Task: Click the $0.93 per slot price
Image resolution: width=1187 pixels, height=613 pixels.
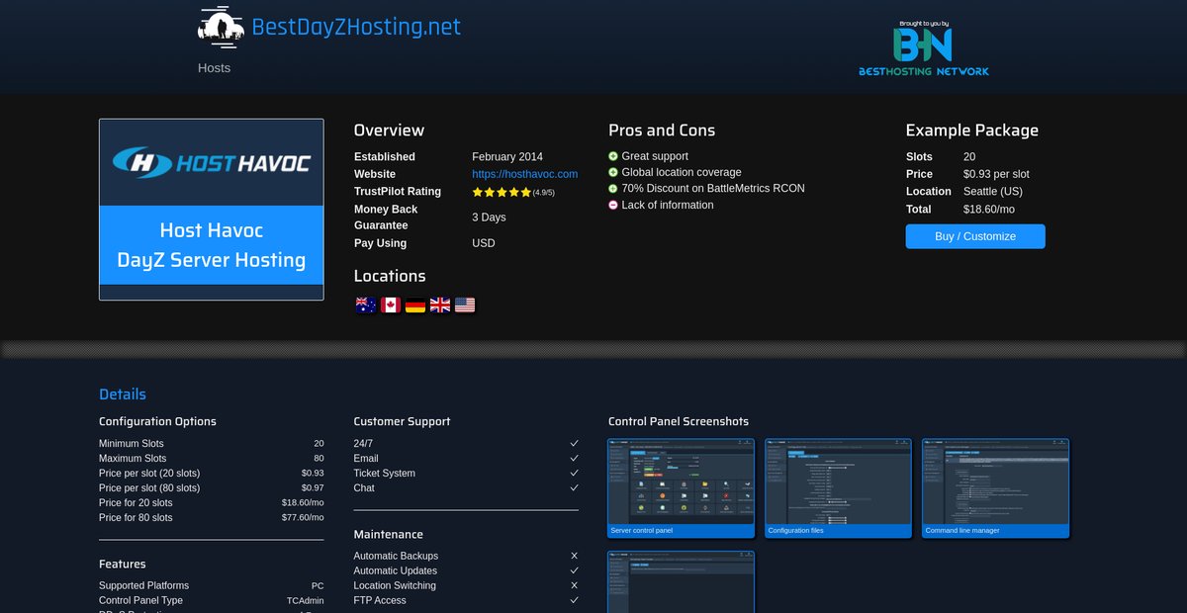Action: 996,174
